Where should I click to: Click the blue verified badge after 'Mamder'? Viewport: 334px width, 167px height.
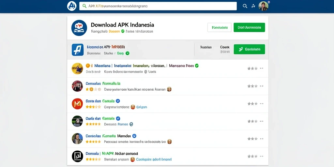point(134,136)
